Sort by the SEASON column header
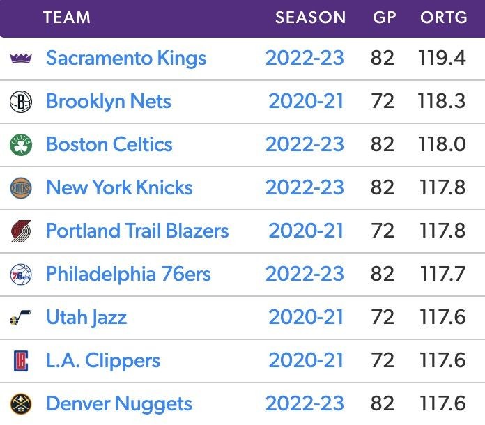 [x=310, y=17]
